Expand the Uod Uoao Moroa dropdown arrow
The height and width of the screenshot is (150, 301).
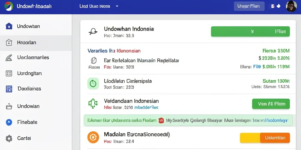(117, 6)
